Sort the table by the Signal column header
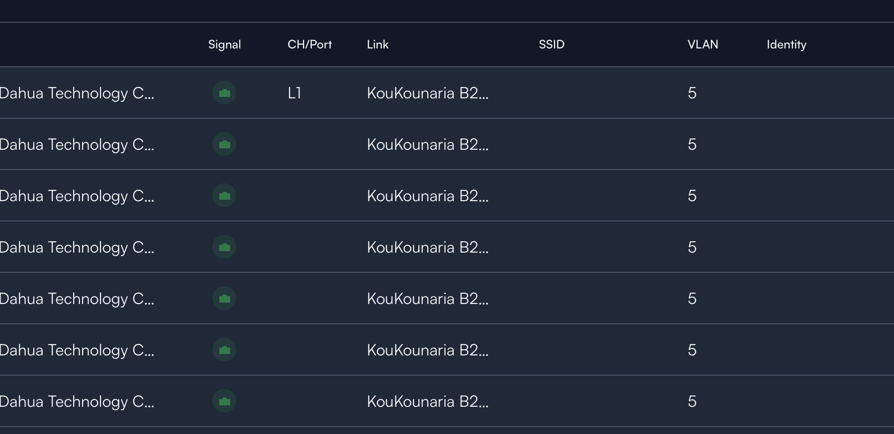The image size is (894, 434). click(x=224, y=44)
